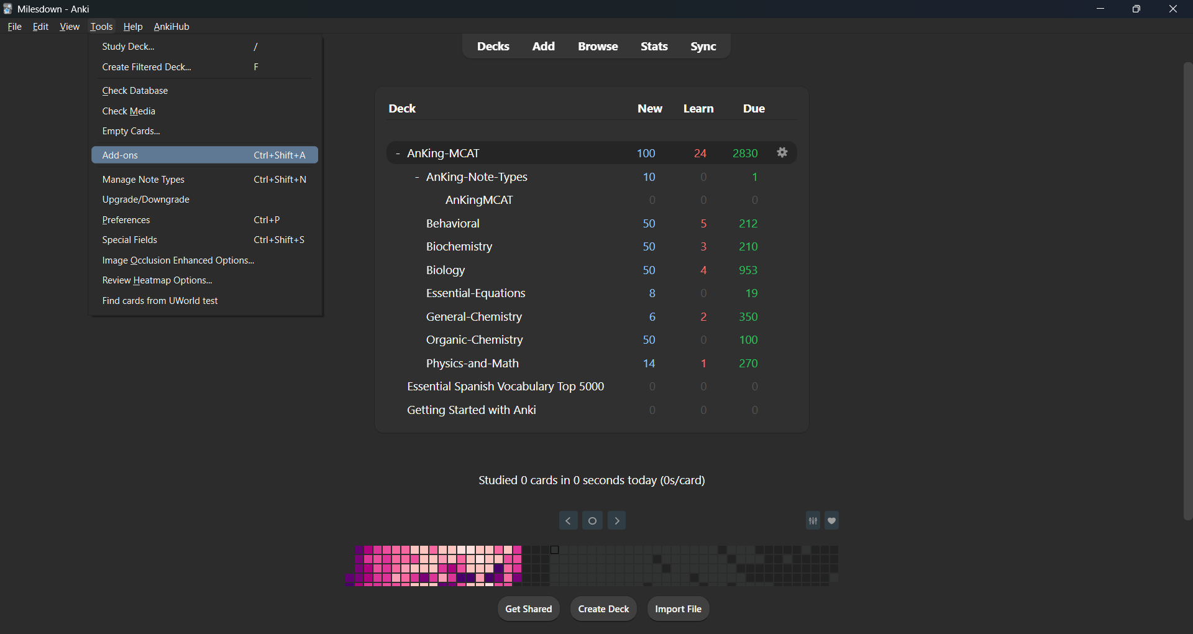1193x634 pixels.
Task: Click Biology due count 953
Action: click(748, 270)
